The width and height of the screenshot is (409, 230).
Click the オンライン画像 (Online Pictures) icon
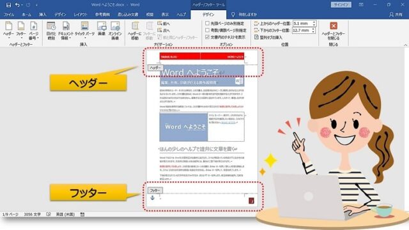coord(115,30)
